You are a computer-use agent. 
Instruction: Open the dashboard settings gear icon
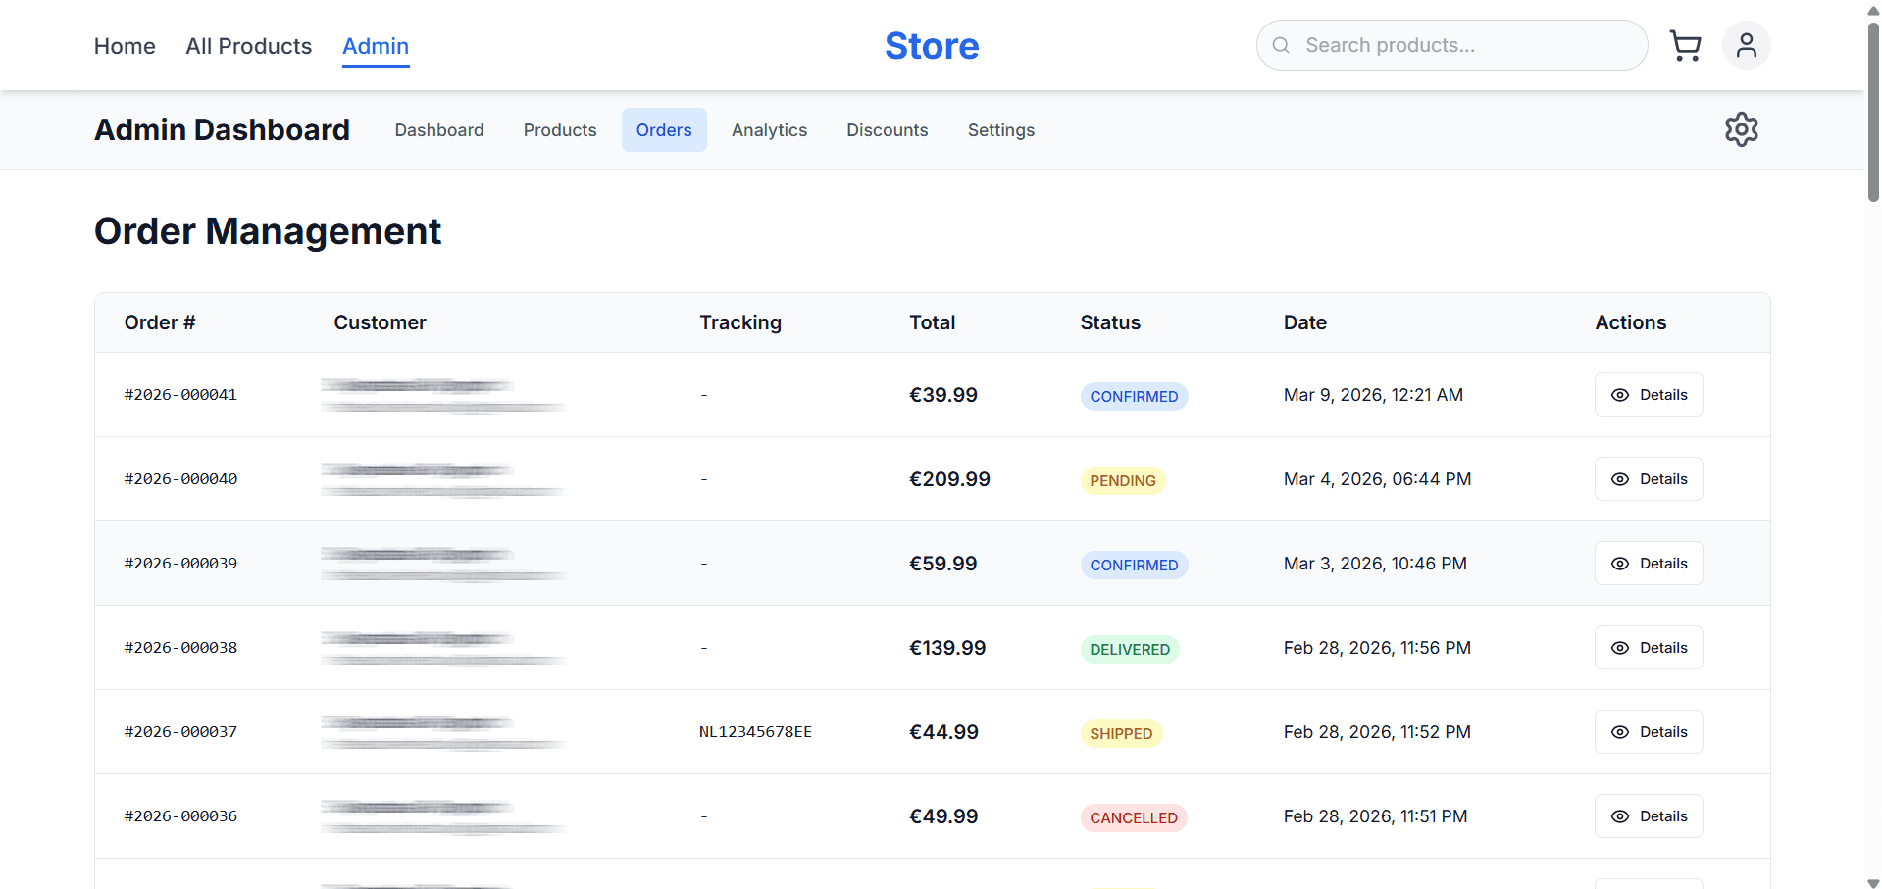(1742, 129)
